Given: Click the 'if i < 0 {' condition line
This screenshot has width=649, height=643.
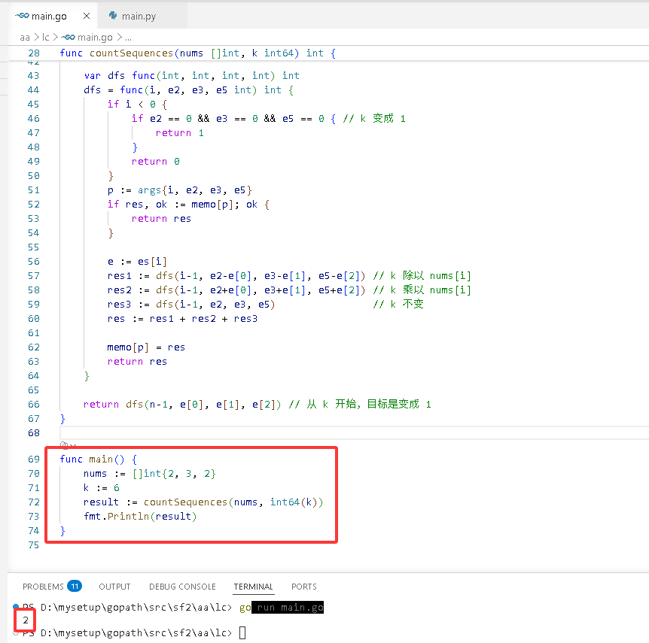Looking at the screenshot, I should click(137, 105).
